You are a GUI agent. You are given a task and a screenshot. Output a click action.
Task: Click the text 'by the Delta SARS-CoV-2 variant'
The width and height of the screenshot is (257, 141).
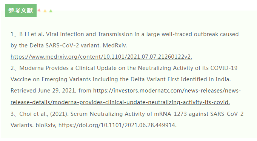[x=55, y=45]
